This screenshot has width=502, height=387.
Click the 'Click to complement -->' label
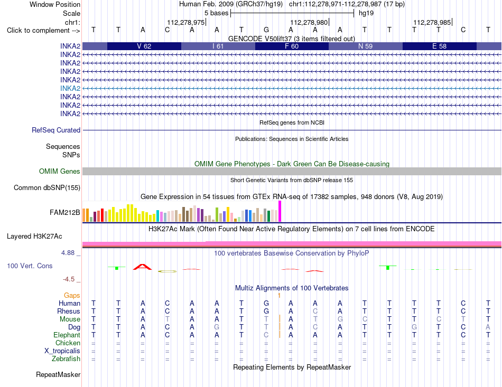click(43, 31)
